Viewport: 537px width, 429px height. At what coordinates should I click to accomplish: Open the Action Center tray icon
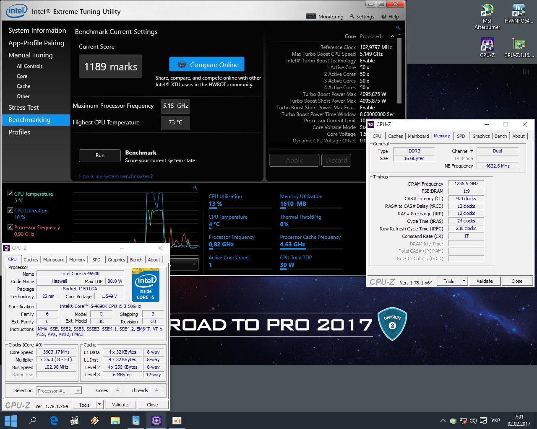click(x=483, y=421)
